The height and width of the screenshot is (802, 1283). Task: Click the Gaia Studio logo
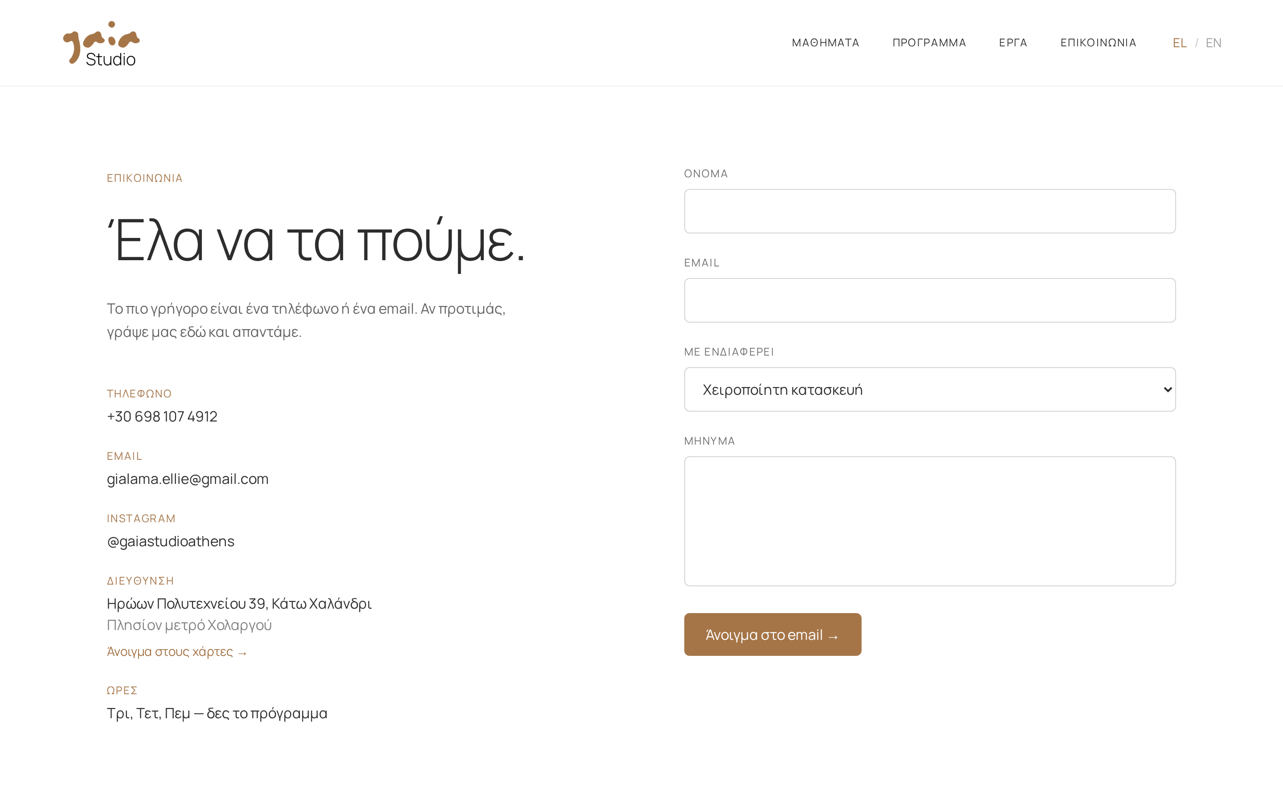[x=101, y=44]
